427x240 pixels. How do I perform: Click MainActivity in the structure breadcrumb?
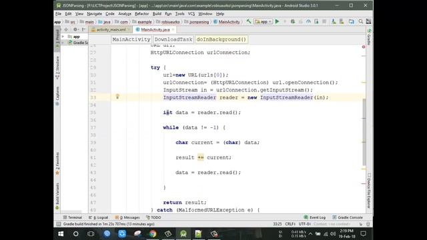tap(131, 39)
